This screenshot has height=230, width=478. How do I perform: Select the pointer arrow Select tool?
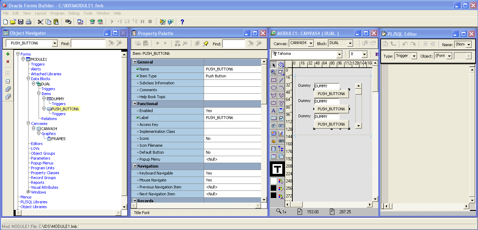pyautogui.click(x=274, y=65)
